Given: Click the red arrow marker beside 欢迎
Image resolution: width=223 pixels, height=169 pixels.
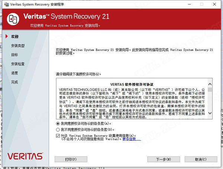Looking at the screenshot, I should 6,36.
